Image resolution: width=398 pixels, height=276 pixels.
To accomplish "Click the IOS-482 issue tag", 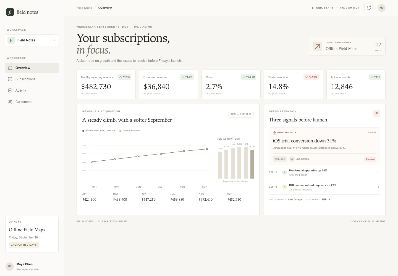I will [280, 159].
